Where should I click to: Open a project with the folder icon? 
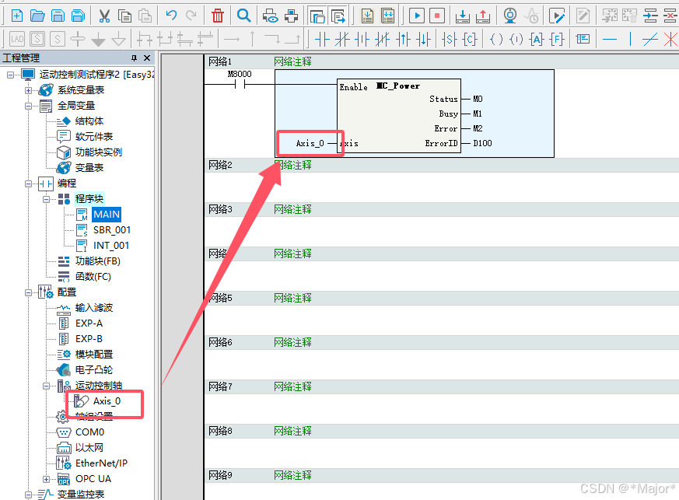click(37, 16)
